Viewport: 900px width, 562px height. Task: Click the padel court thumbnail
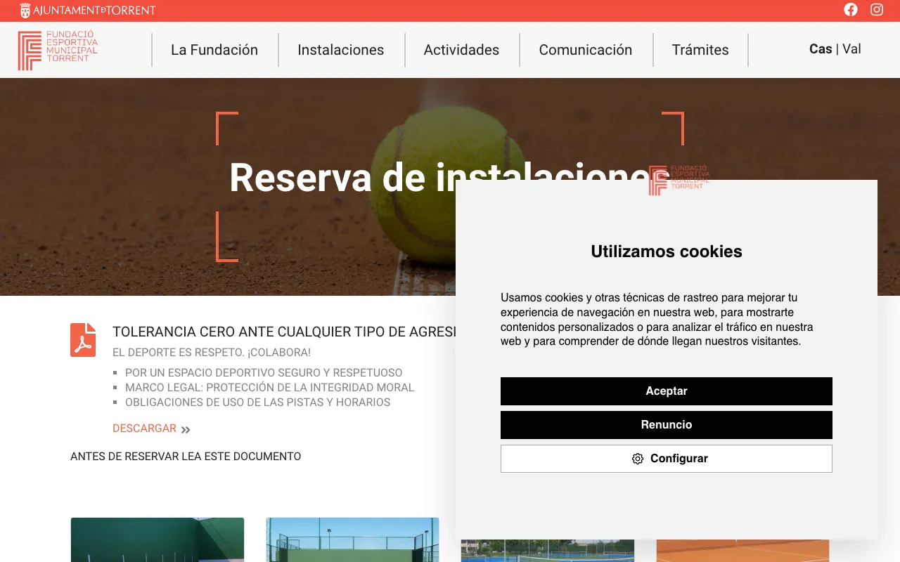pos(352,540)
